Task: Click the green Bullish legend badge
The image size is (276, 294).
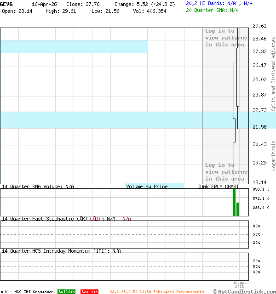Action: pyautogui.click(x=66, y=292)
